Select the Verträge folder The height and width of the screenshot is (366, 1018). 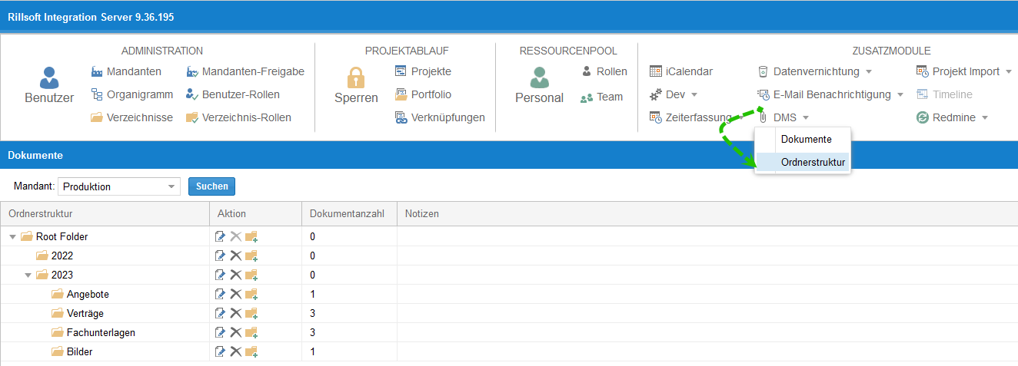coord(77,313)
